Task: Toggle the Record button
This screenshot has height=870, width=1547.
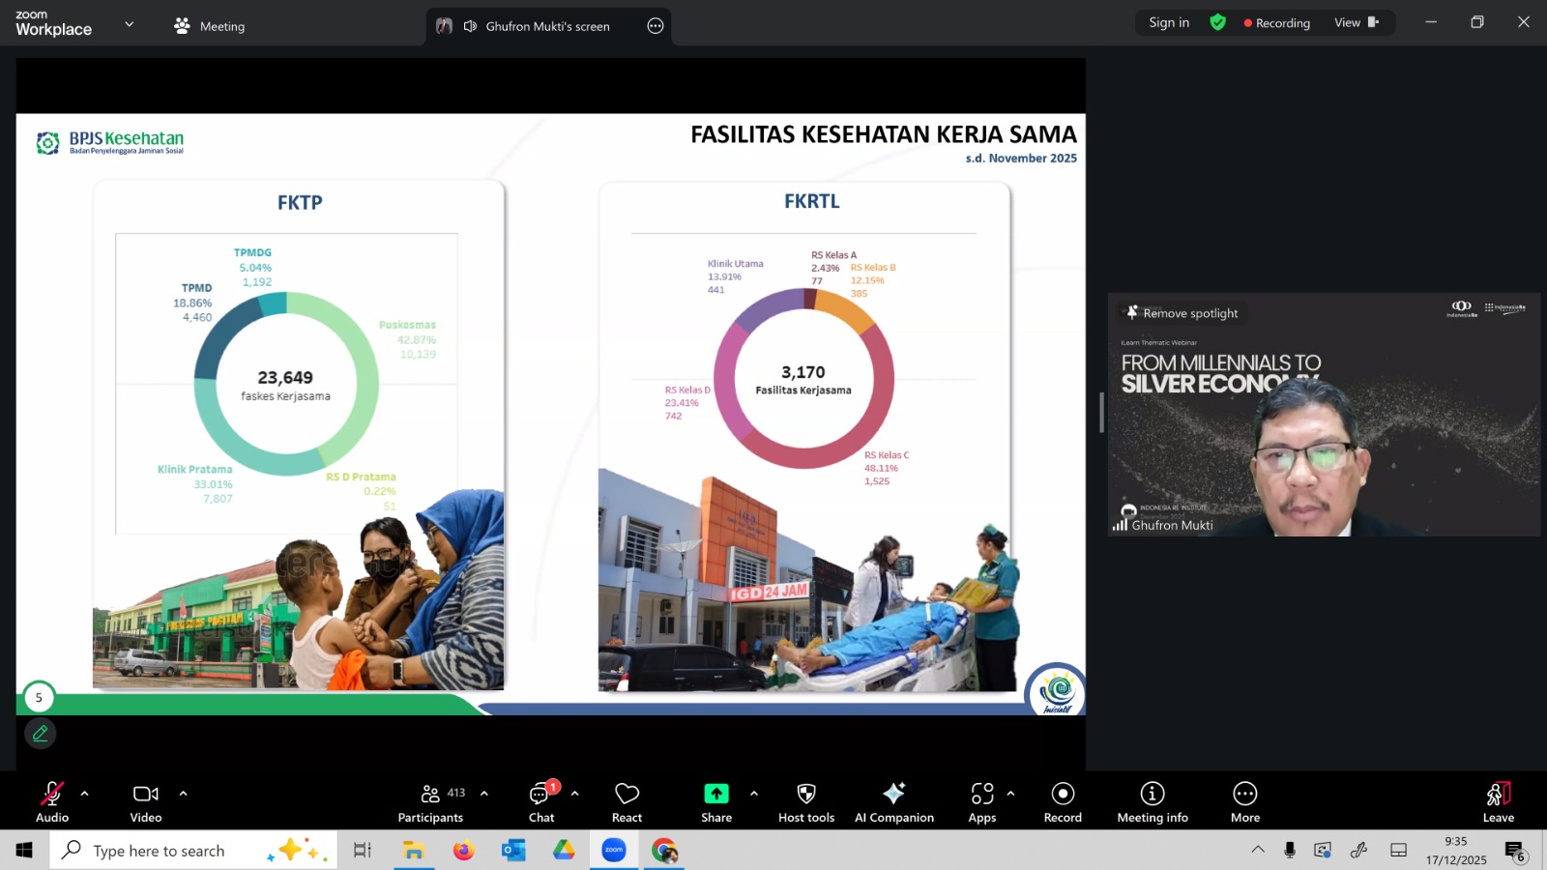Action: pyautogui.click(x=1063, y=801)
